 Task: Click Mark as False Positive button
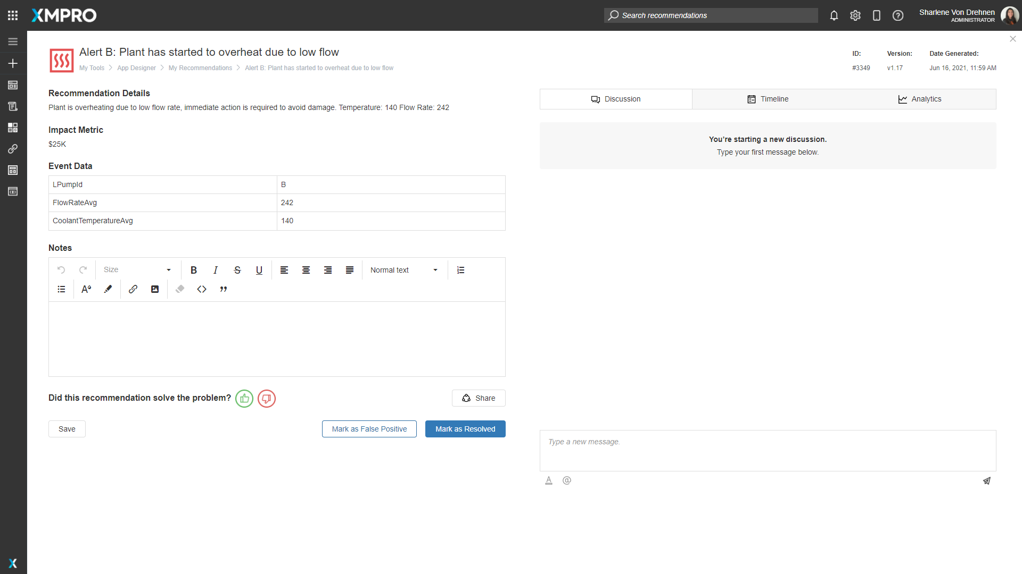click(x=369, y=429)
